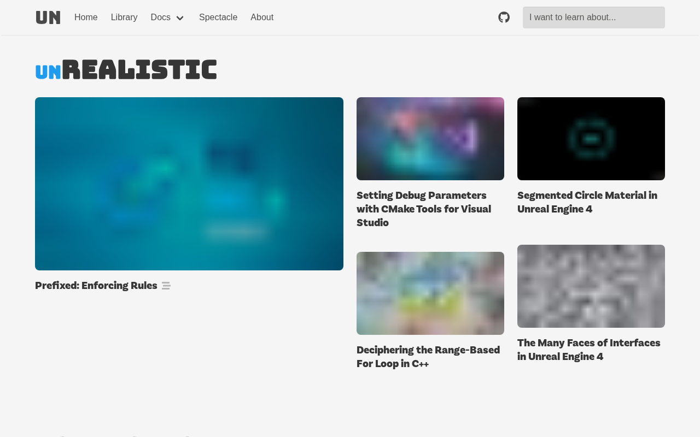Viewport: 700px width, 437px height.
Task: Open the GitHub repository icon
Action: (x=504, y=17)
